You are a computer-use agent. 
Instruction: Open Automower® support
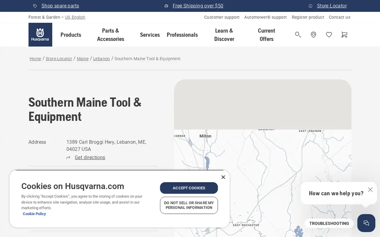(x=265, y=17)
